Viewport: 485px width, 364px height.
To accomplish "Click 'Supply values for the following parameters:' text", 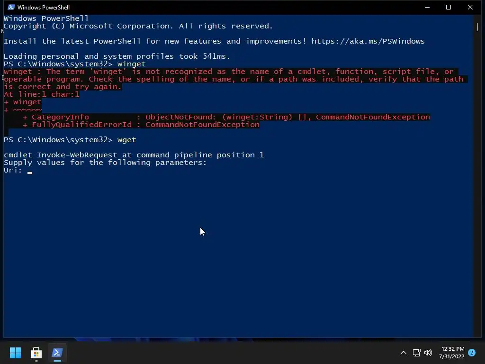I will click(x=105, y=163).
